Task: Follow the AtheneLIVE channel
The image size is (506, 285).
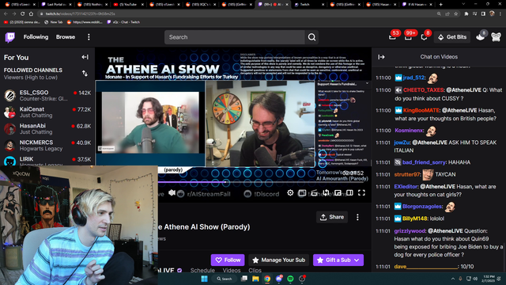Action: tap(228, 260)
